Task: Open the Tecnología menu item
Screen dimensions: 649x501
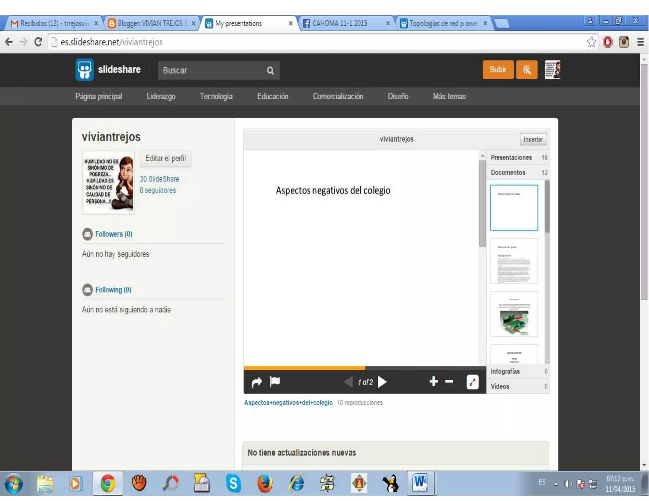Action: tap(216, 96)
